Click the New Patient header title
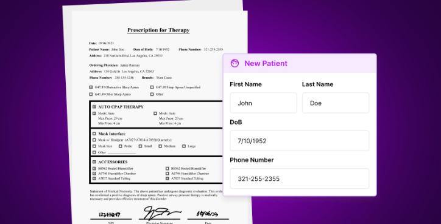Screen dimensions: 441x224 point(266,63)
